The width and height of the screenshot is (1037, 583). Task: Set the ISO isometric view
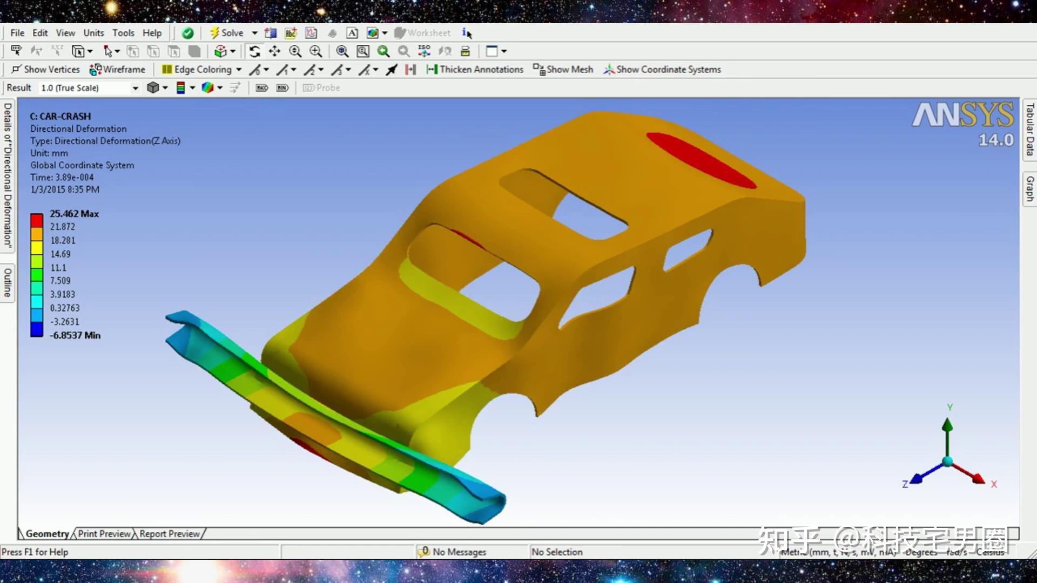click(x=424, y=51)
